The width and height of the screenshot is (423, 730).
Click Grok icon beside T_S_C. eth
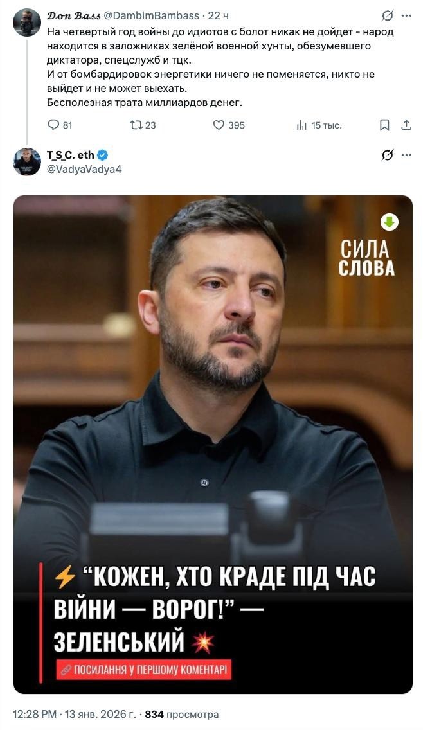click(387, 155)
